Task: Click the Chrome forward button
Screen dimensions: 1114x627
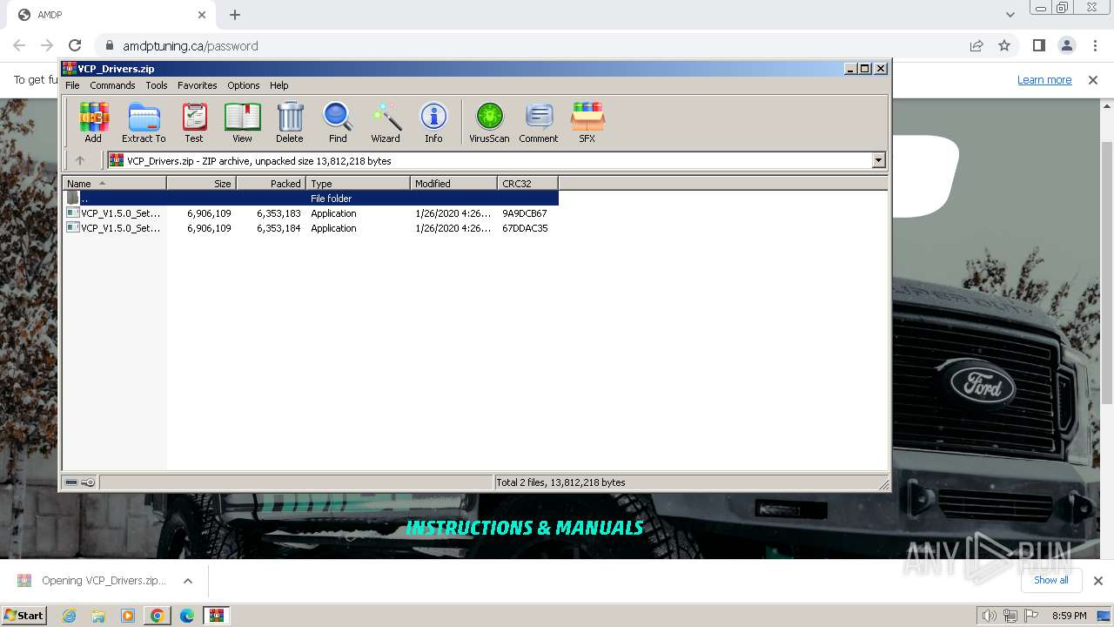Action: point(47,45)
